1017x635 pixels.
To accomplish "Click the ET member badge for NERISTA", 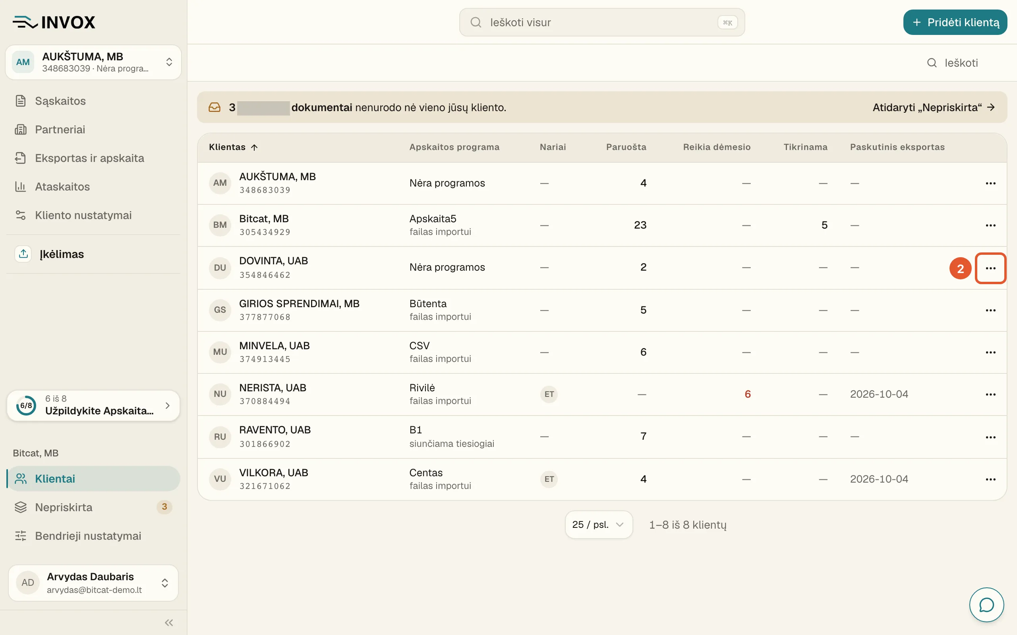I will coord(549,394).
